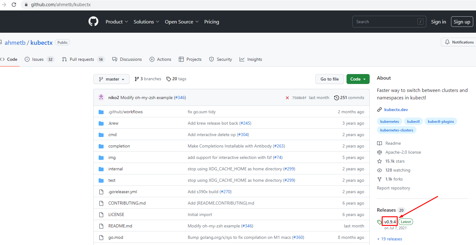Click the star icon next to 15.1k stars
The height and width of the screenshot is (245, 476).
click(380, 161)
